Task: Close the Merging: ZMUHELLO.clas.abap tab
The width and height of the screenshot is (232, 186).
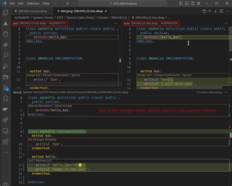Action: click(106, 11)
